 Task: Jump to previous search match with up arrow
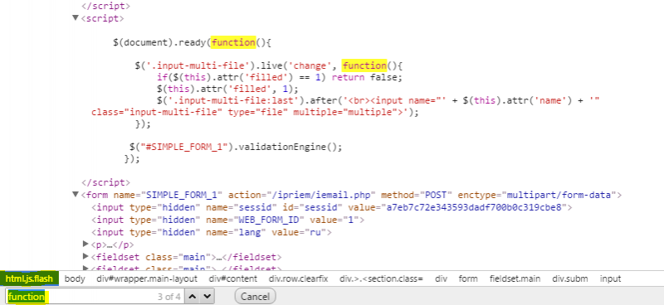tap(193, 297)
